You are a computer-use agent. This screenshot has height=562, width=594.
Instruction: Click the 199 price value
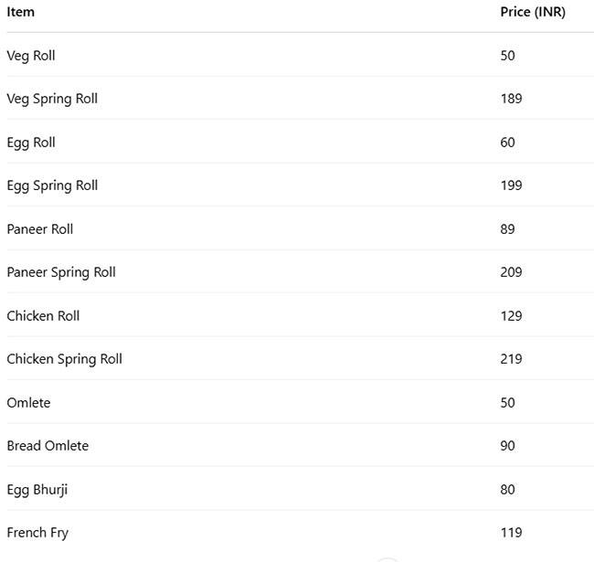click(x=511, y=186)
